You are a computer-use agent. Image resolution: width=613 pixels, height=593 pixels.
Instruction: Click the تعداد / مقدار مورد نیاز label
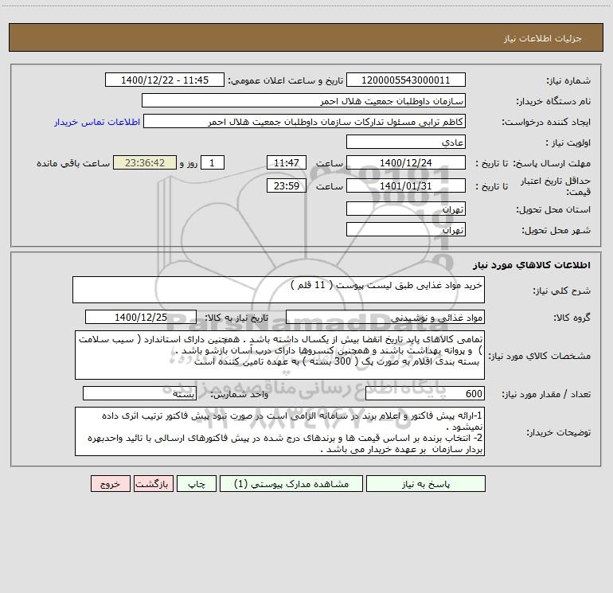click(x=546, y=395)
